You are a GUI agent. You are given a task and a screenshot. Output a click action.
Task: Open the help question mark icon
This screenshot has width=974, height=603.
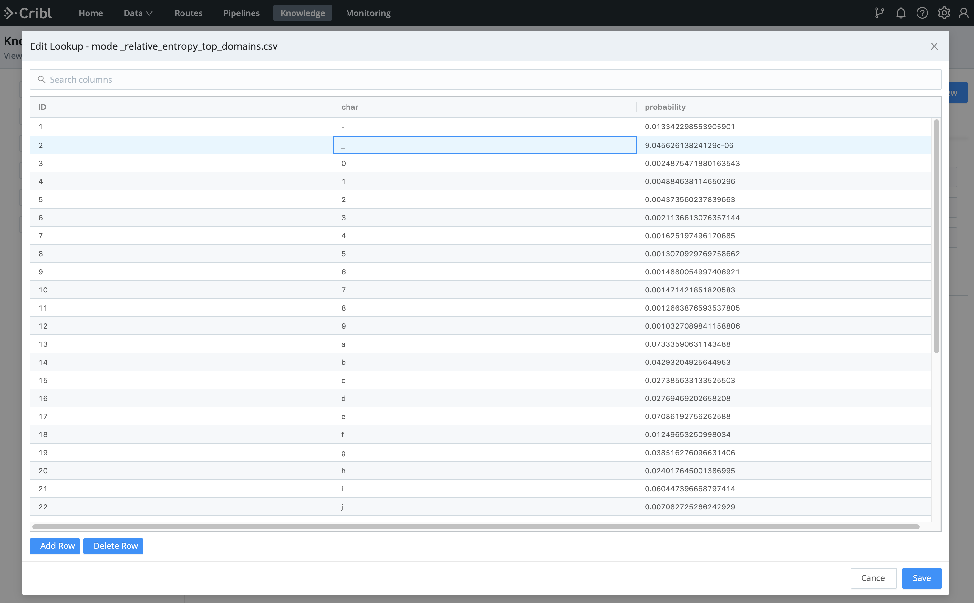922,13
